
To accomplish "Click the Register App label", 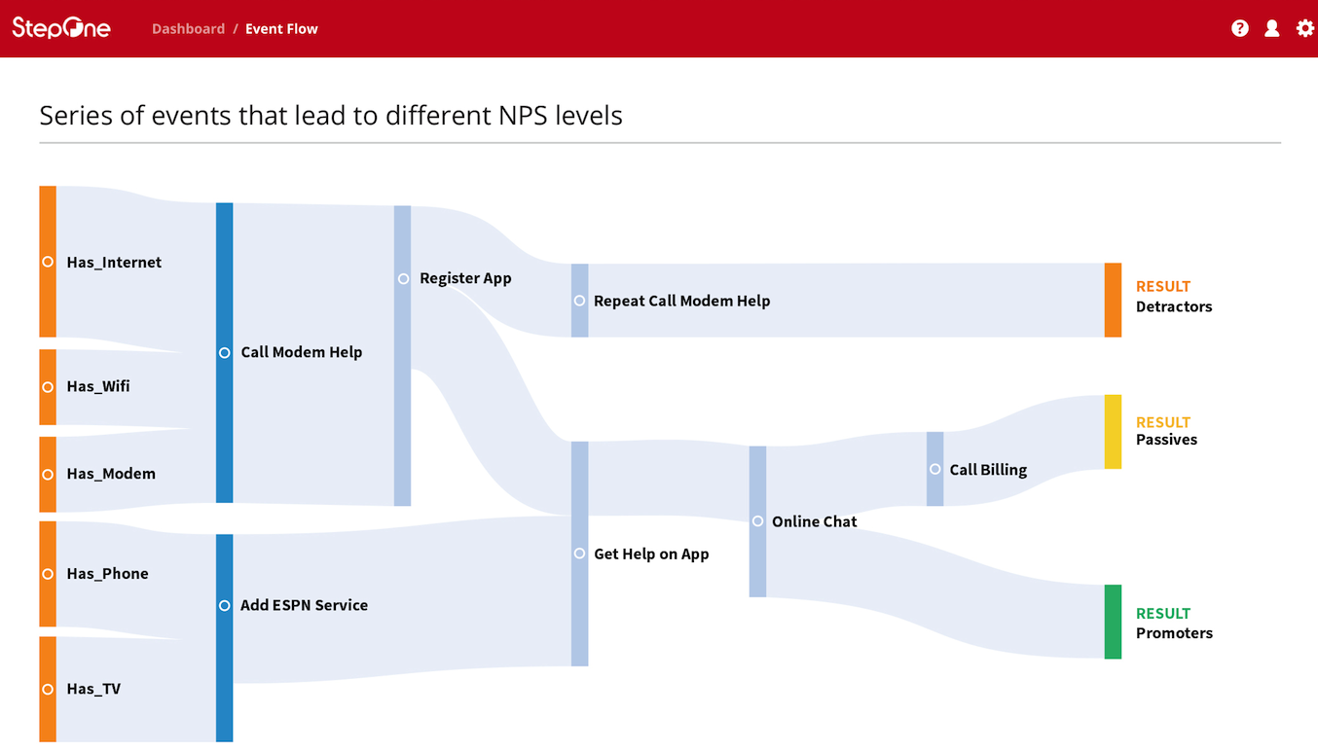I will pyautogui.click(x=465, y=278).
